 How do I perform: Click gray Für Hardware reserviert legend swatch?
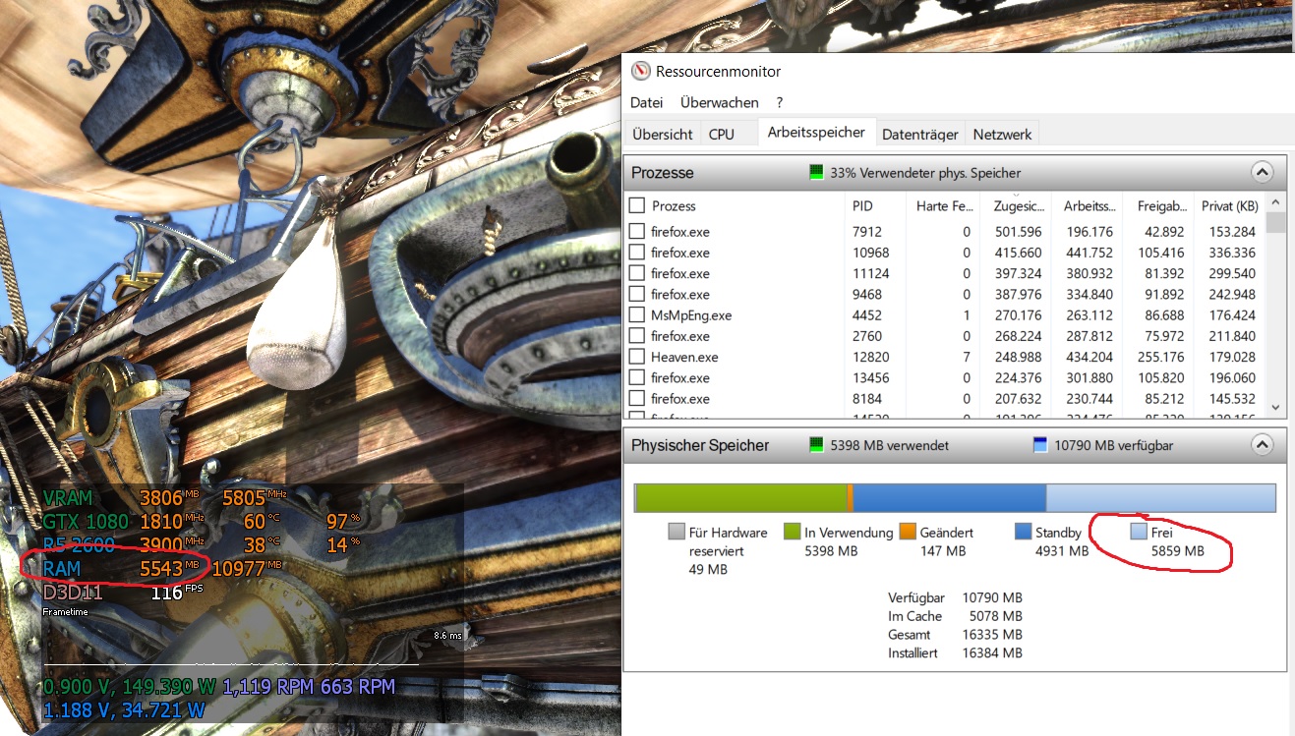(x=676, y=532)
